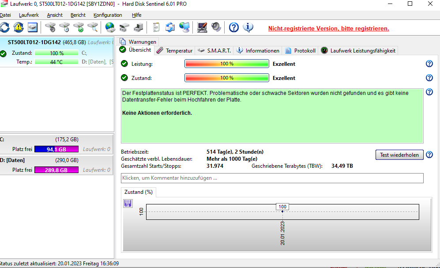Open the Laufwerk Leistungsfähigkeit tab
440x268 pixels.
coord(358,50)
